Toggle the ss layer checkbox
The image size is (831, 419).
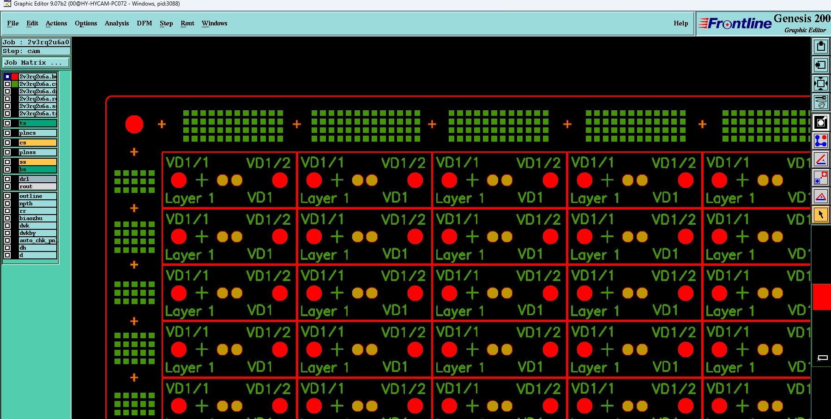(x=7, y=162)
